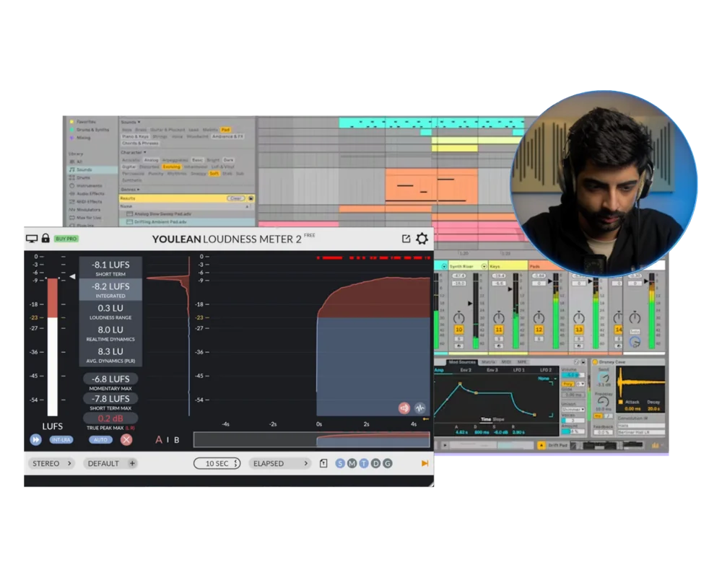Click the green BUY PRO badge
722x577 pixels.
[66, 239]
